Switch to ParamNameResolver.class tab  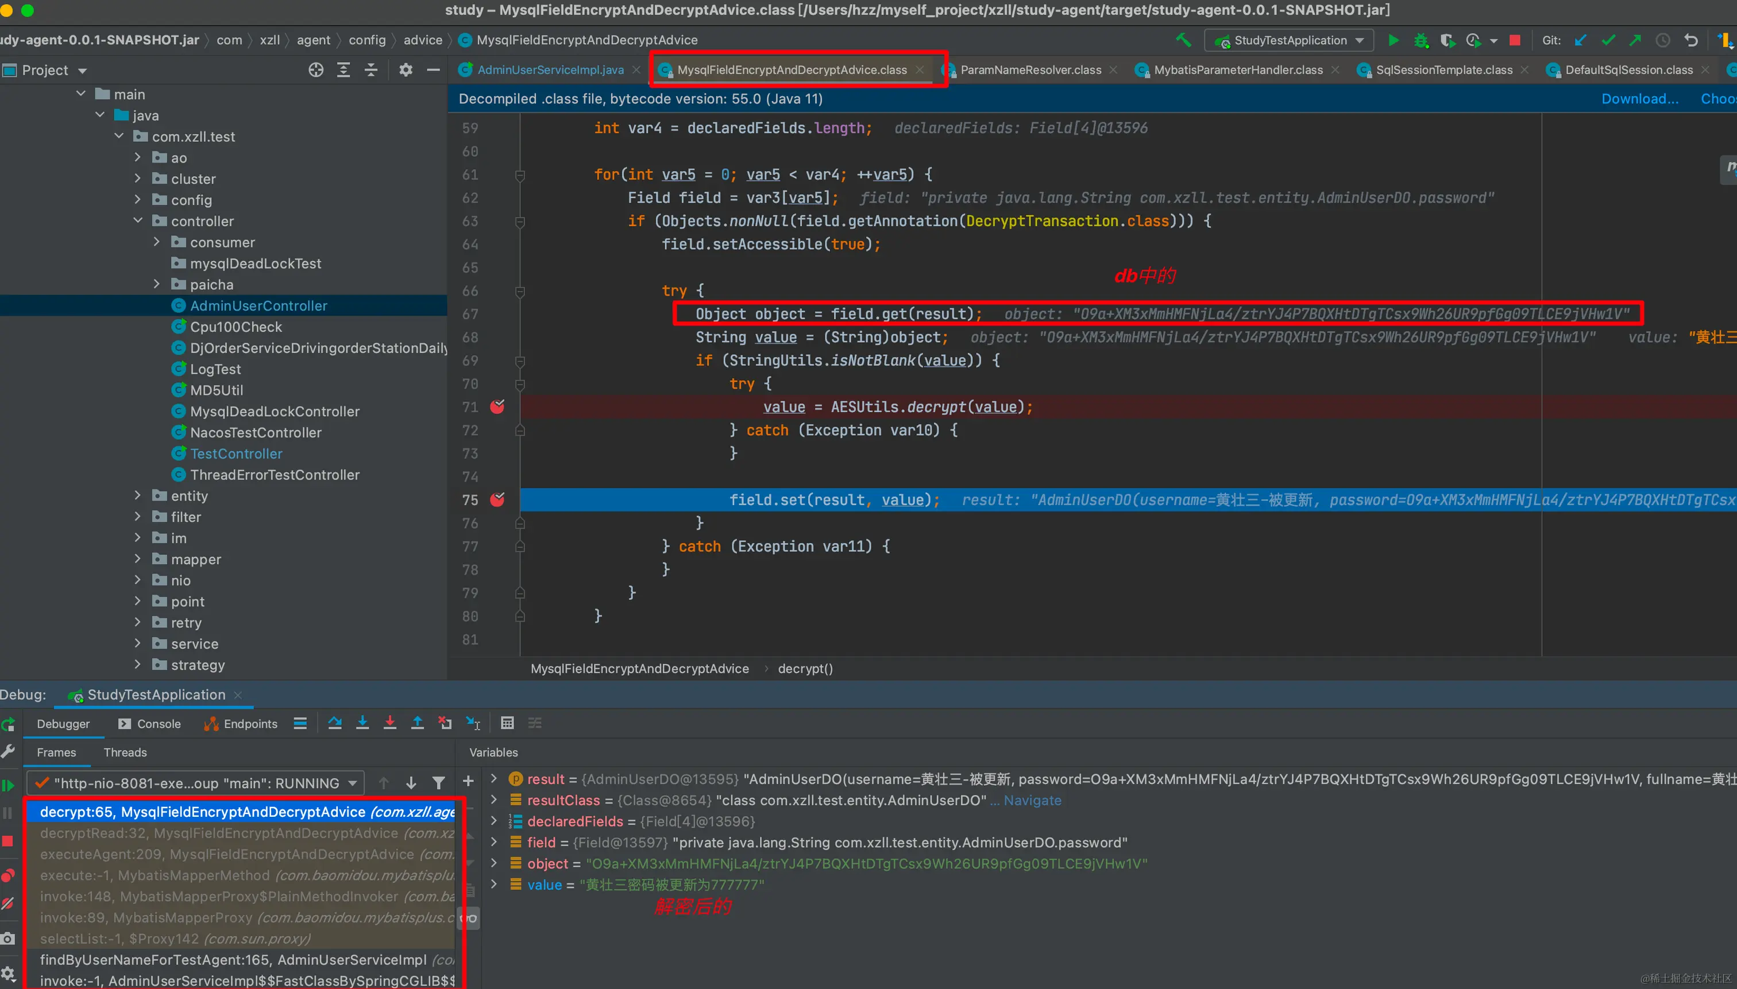1030,70
